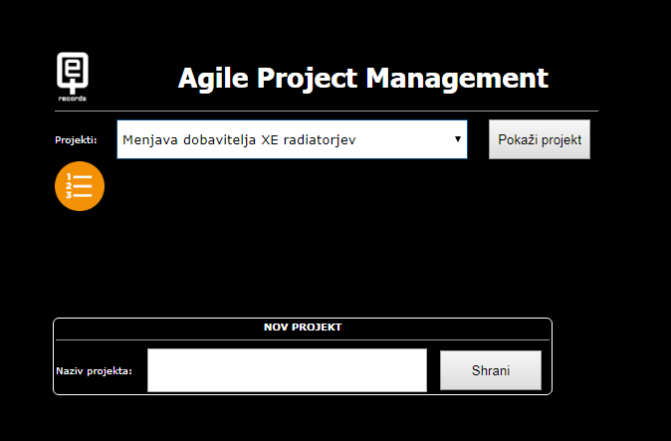The width and height of the screenshot is (671, 441).
Task: Click the white 'e' symbol in the logo
Action: point(72,70)
